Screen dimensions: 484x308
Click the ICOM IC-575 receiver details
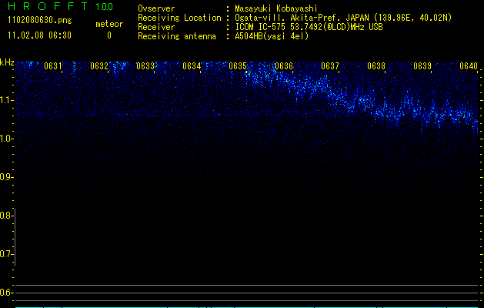pos(309,27)
